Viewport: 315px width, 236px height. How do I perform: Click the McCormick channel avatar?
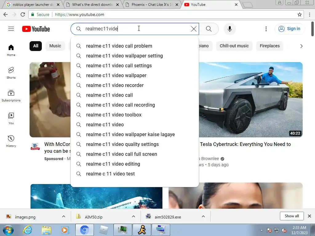click(x=35, y=147)
